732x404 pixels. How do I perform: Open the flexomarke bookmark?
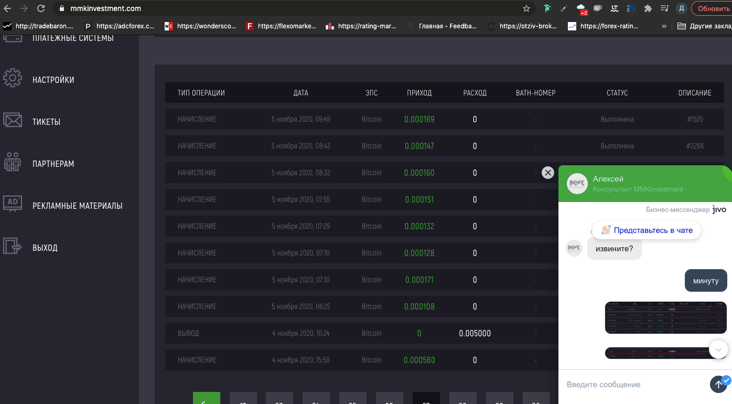pyautogui.click(x=282, y=26)
